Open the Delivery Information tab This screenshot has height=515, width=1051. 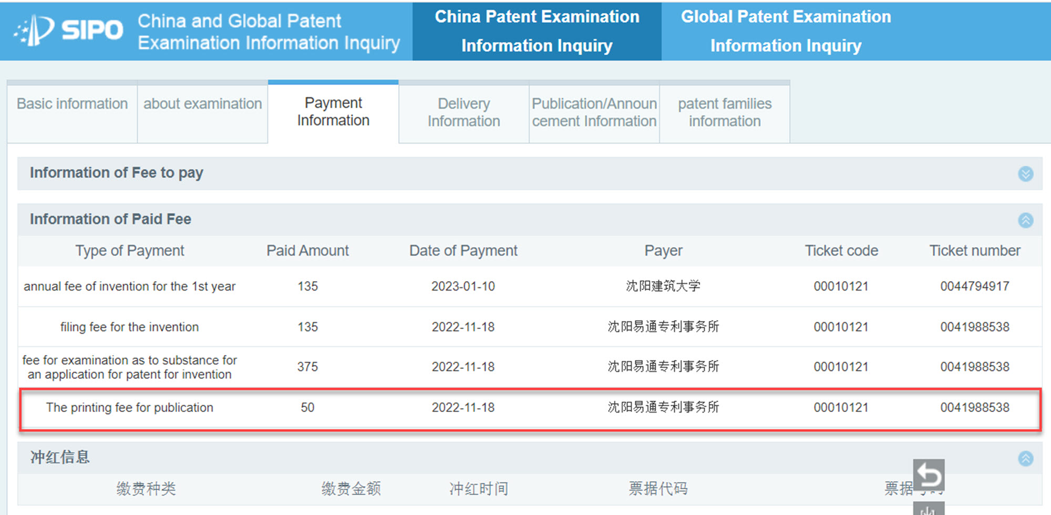(x=463, y=112)
